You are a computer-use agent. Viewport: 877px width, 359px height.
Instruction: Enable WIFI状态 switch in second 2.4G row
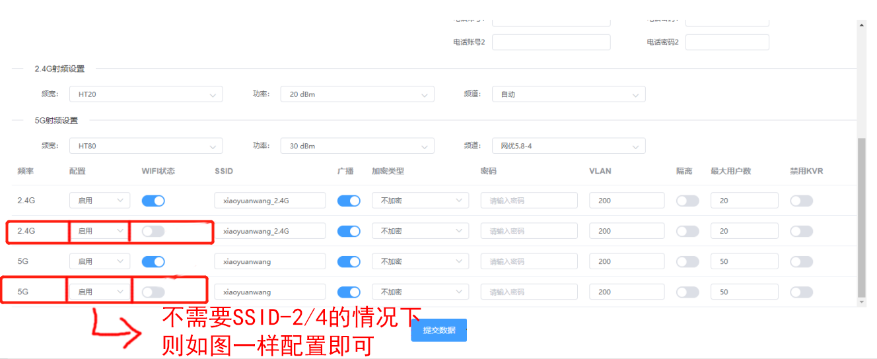click(x=153, y=231)
